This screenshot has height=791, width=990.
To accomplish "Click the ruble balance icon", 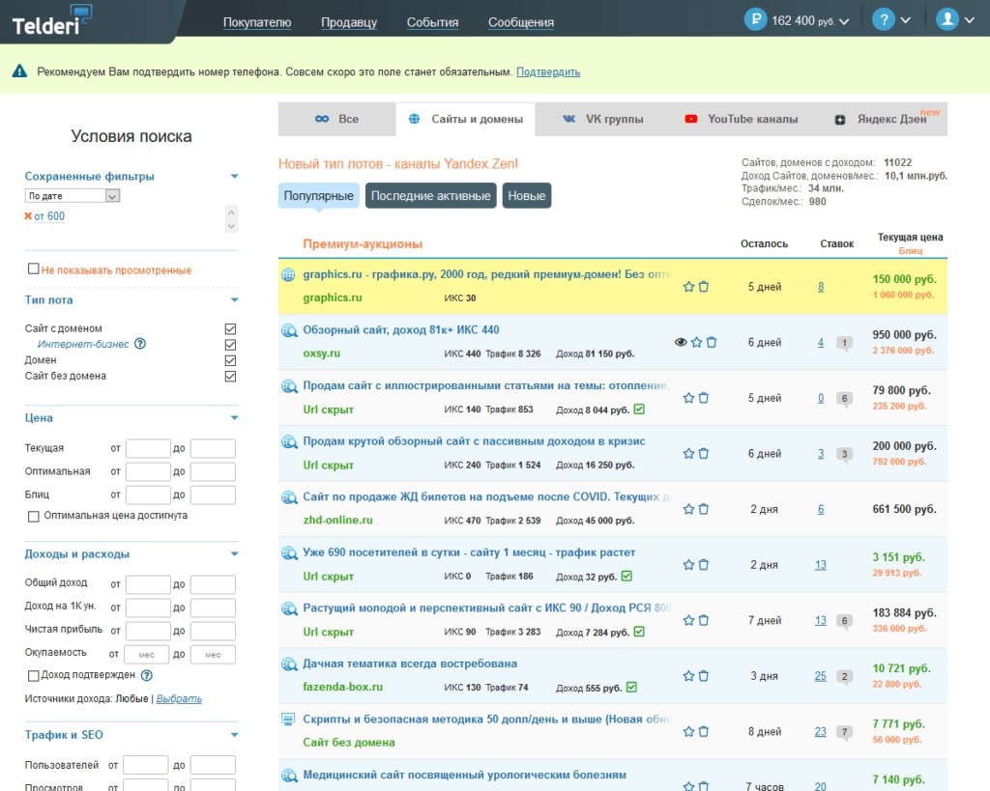I will point(755,19).
